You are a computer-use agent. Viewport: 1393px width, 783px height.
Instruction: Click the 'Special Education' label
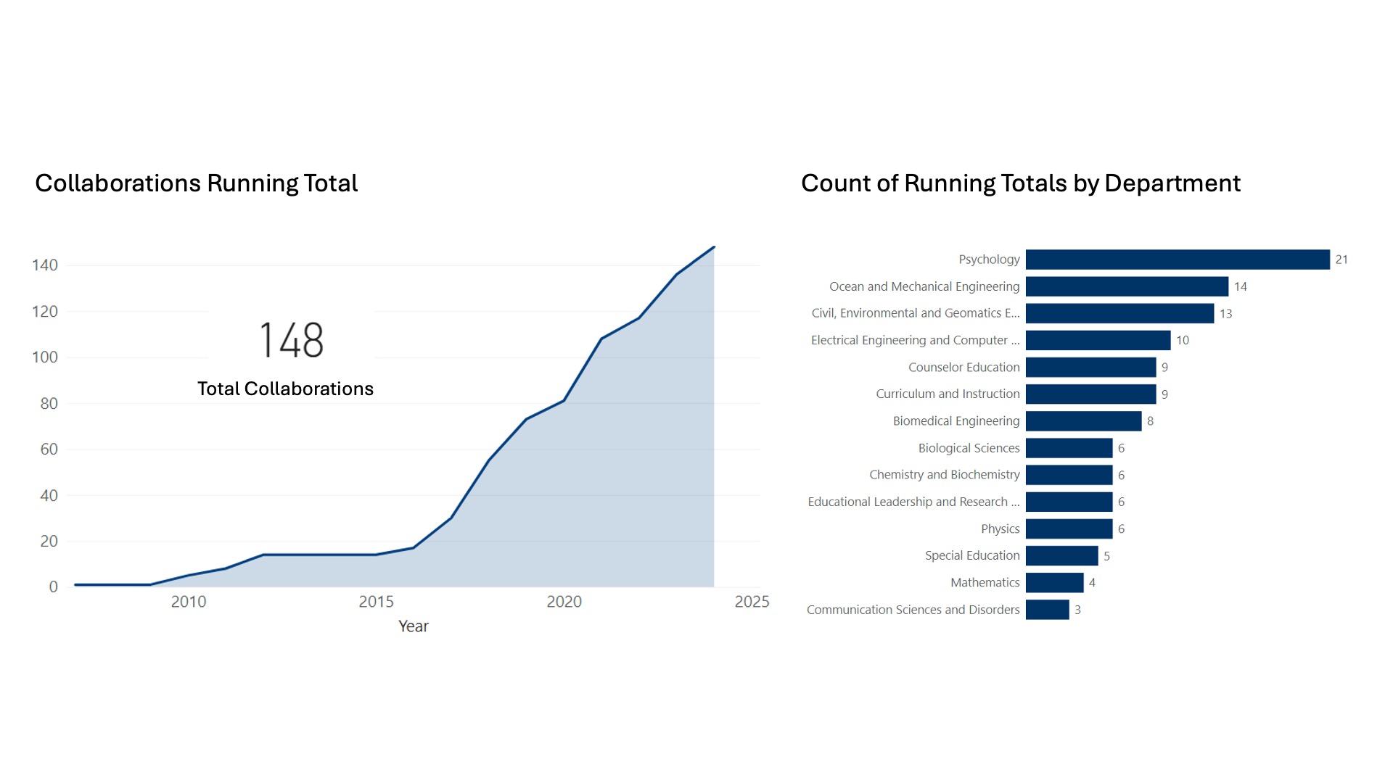972,555
